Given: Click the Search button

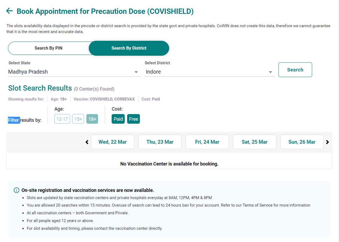Looking at the screenshot, I should tap(295, 70).
